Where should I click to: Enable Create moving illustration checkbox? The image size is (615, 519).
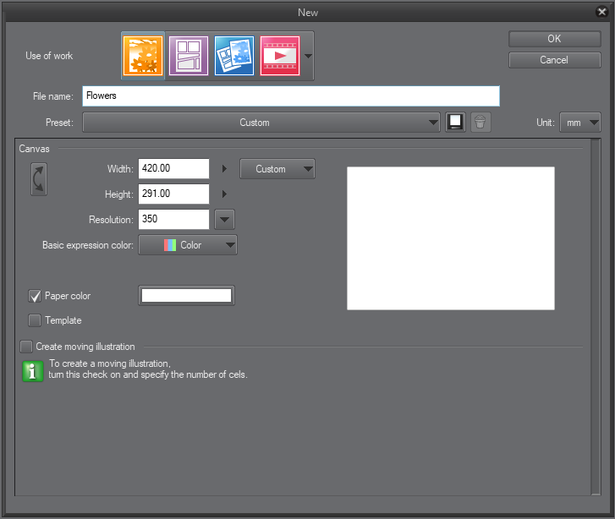tap(26, 347)
